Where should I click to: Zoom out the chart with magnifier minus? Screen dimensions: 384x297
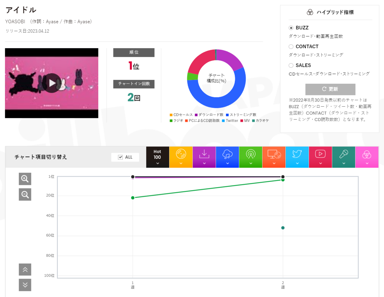[25, 194]
